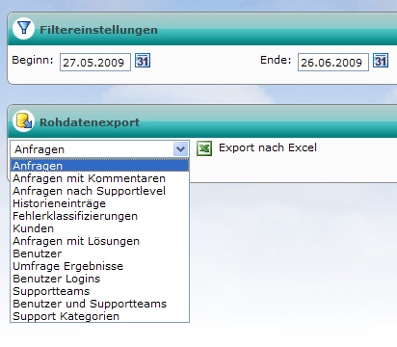Click the Filtereinstellungen funnel icon

[23, 28]
